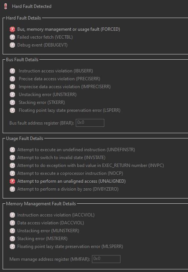Click the IBUSERR instruction access violation icon
This screenshot has height=272, width=188.
click(12, 71)
